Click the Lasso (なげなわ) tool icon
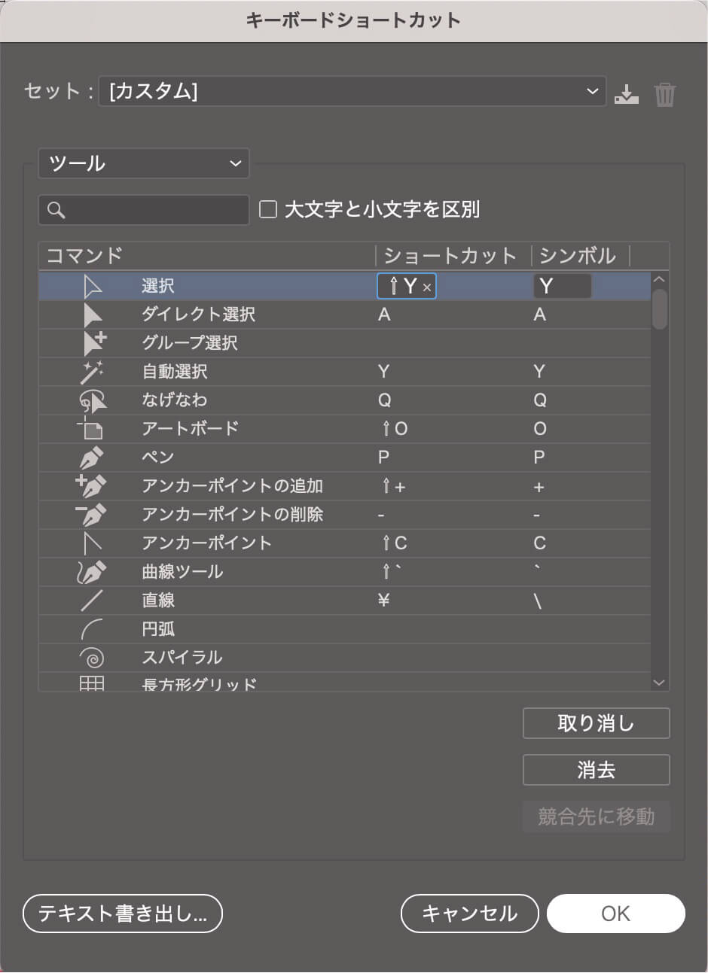This screenshot has width=708, height=973. pyautogui.click(x=93, y=400)
